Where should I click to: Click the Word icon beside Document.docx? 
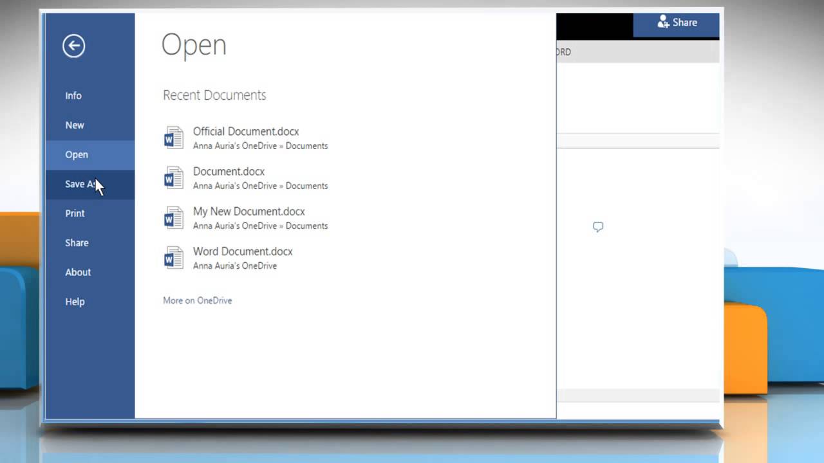point(174,177)
